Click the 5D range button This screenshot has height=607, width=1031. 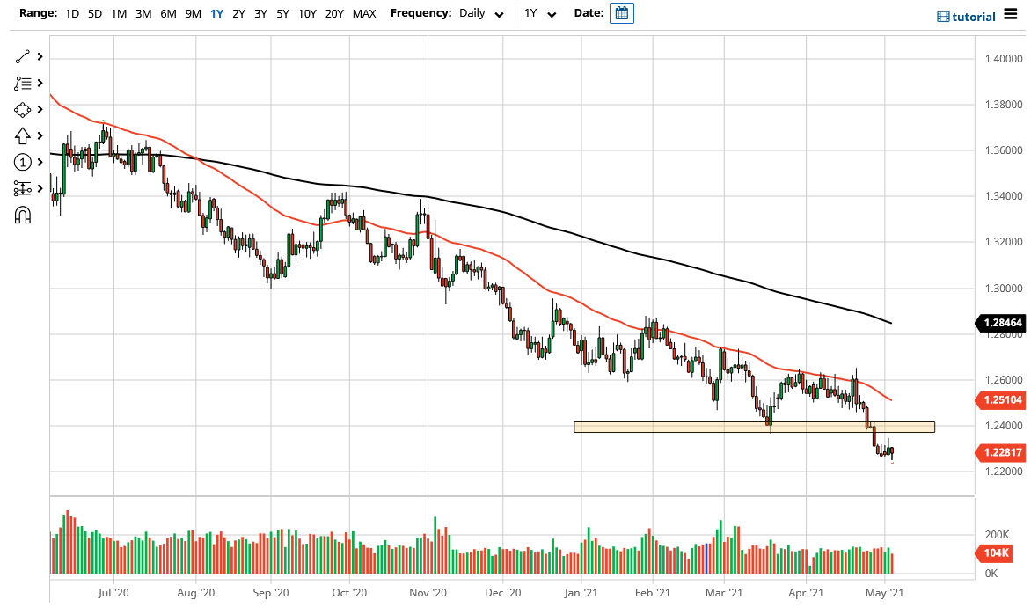94,14
